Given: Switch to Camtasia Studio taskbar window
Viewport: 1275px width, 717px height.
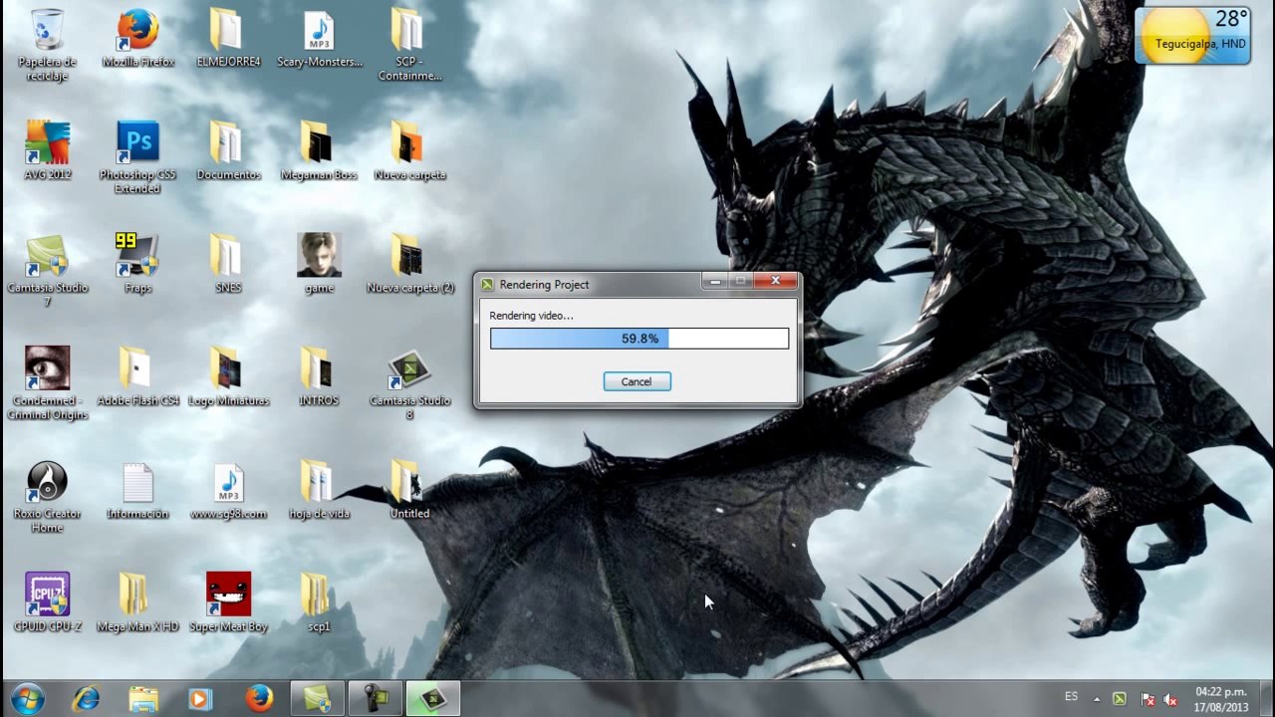Looking at the screenshot, I should (x=318, y=699).
